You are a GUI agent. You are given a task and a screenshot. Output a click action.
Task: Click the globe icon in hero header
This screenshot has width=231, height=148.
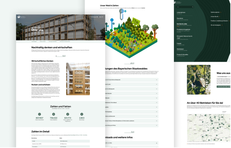click(97, 17)
